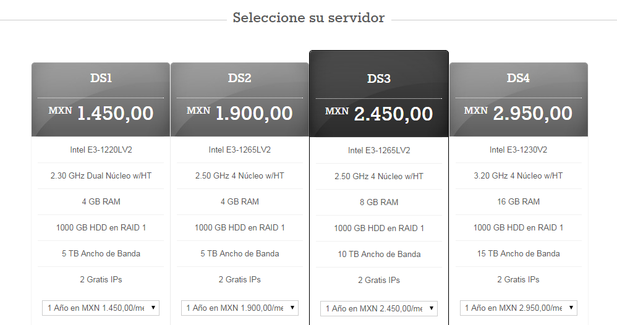The height and width of the screenshot is (325, 617).
Task: Click the MXN 2.950,00 price
Action: pyautogui.click(x=518, y=113)
